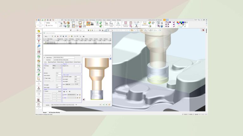Select the Stock icon in the sidebar
This screenshot has height=136, width=243.
pos(39,61)
